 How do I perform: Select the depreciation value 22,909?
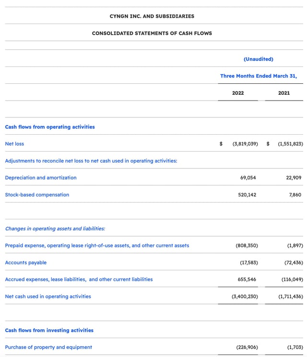point(294,178)
